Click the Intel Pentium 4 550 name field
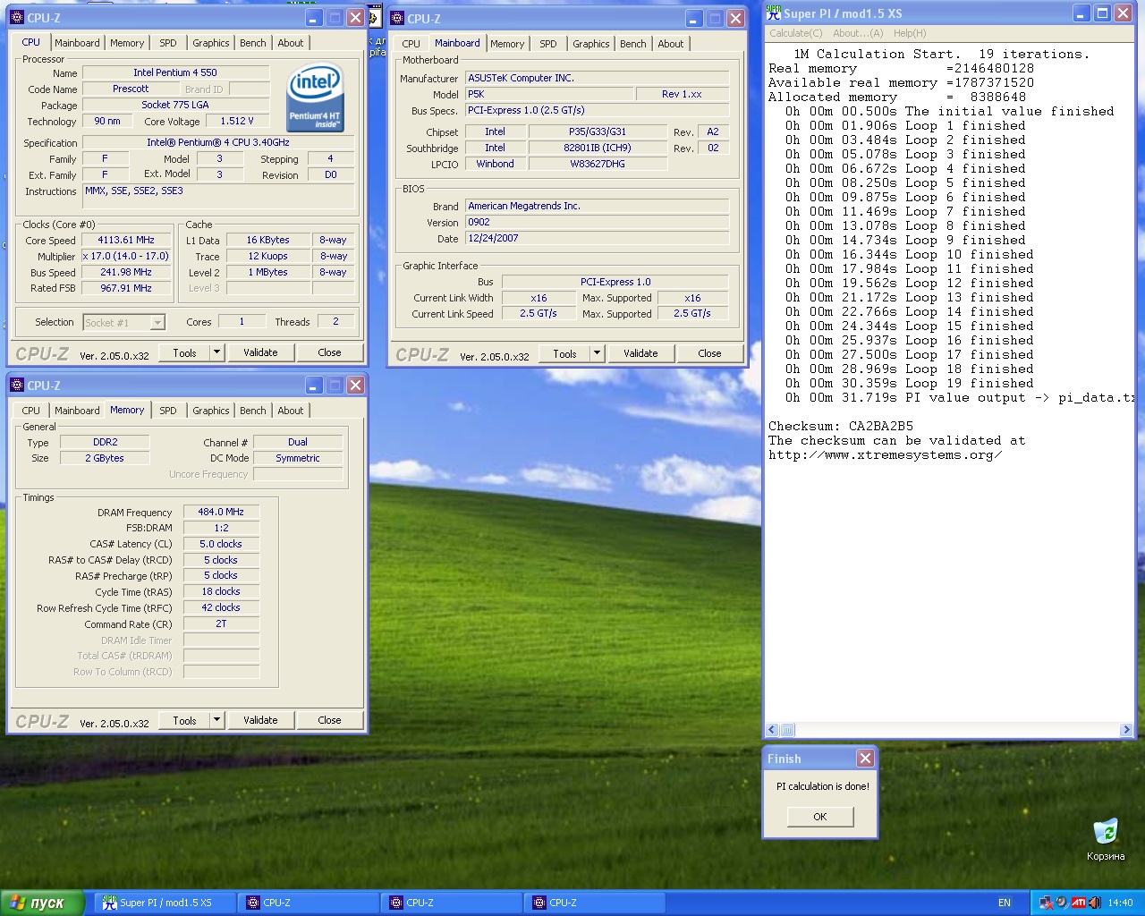This screenshot has width=1145, height=916. (175, 72)
